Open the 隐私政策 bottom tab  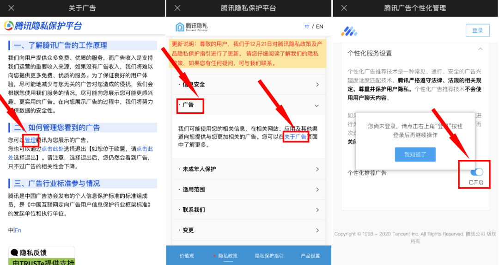point(228,256)
